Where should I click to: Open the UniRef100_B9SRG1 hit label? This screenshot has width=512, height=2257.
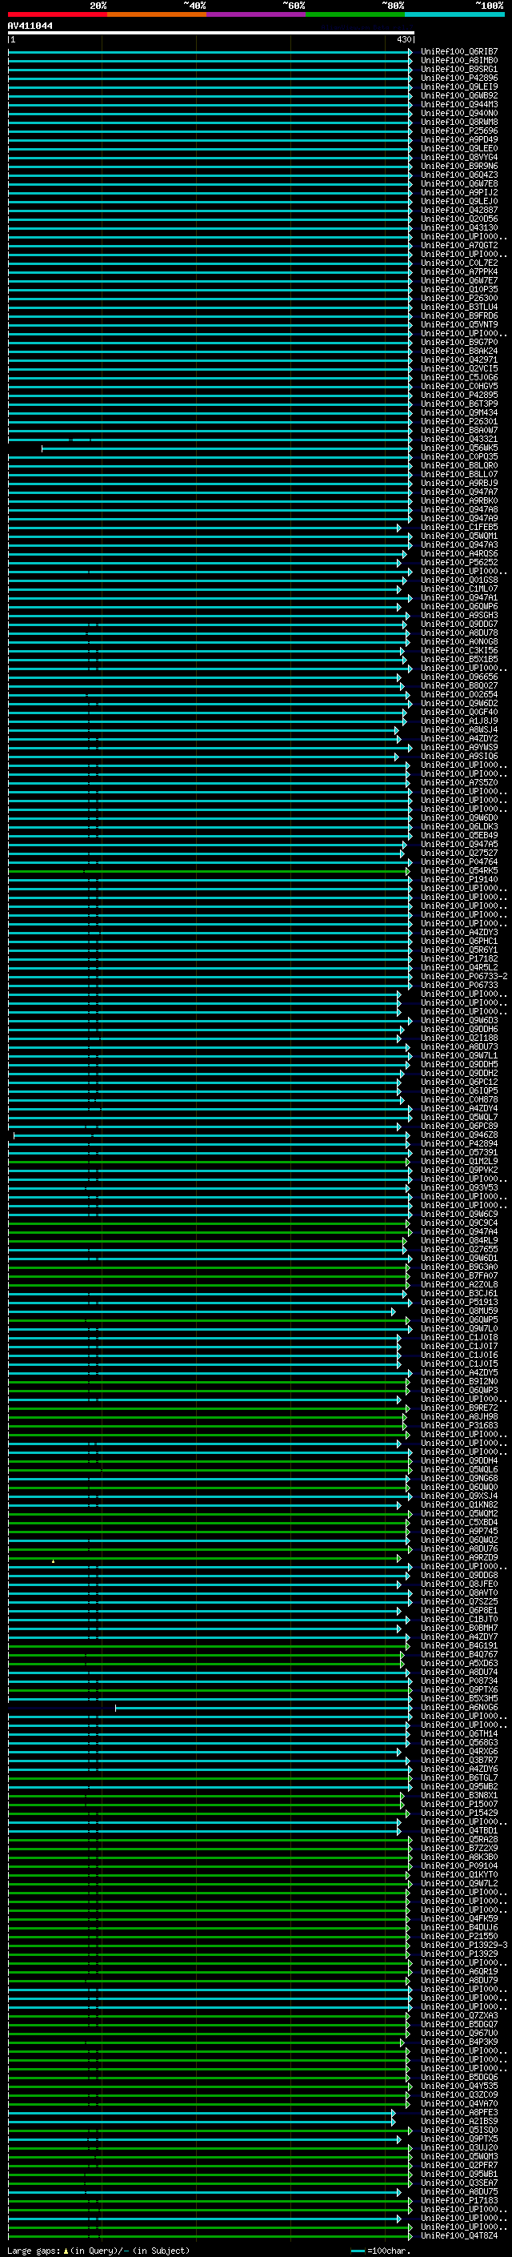click(x=458, y=69)
